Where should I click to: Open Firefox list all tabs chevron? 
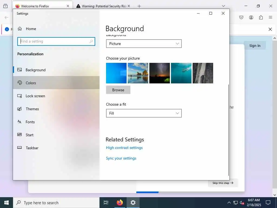[223, 6]
